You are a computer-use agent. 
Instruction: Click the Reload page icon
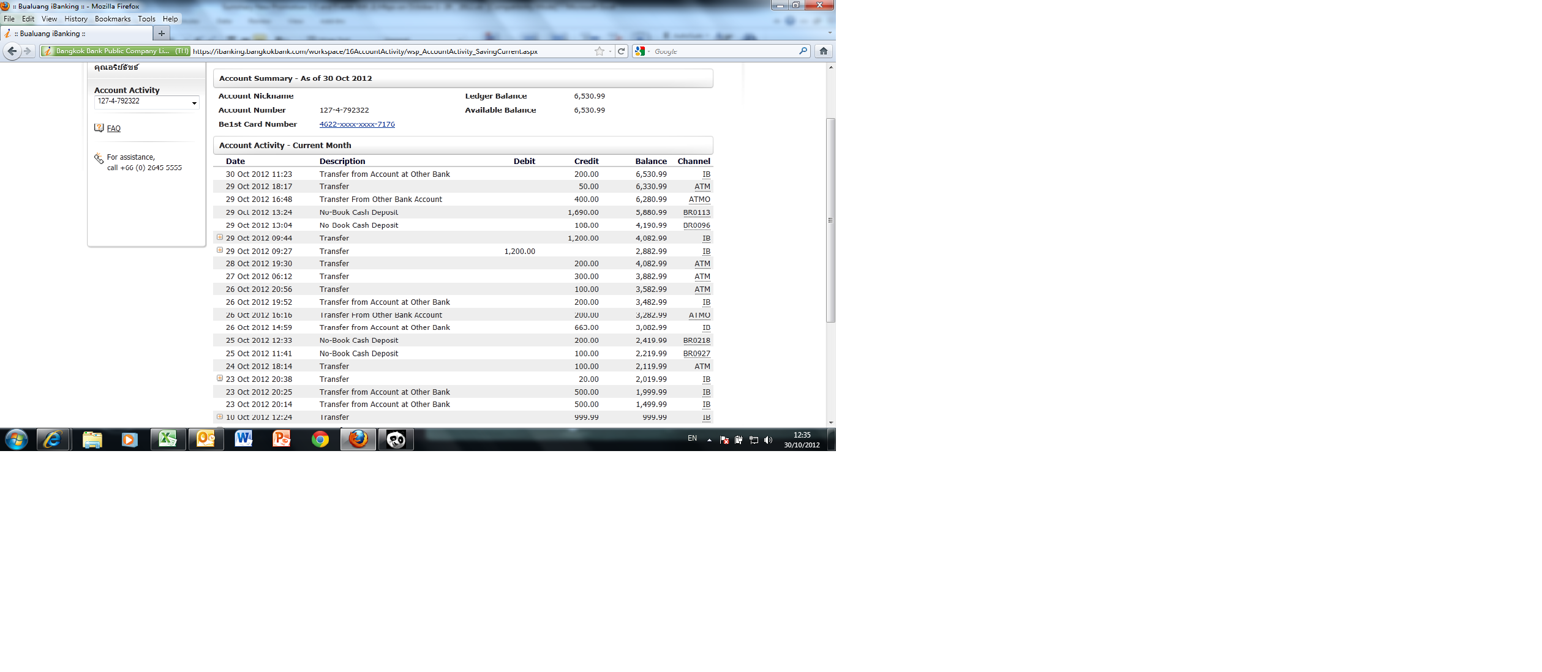point(621,51)
